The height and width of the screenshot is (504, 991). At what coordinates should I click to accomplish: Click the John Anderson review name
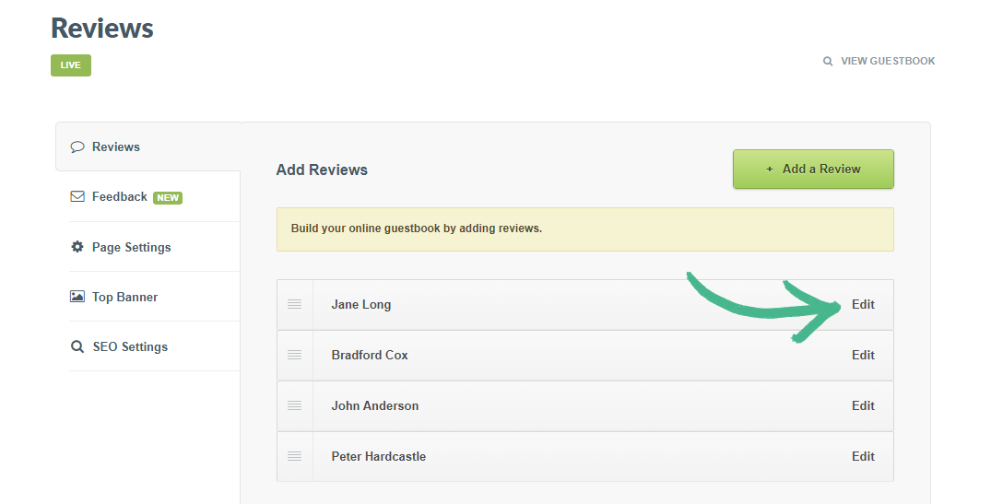point(374,405)
